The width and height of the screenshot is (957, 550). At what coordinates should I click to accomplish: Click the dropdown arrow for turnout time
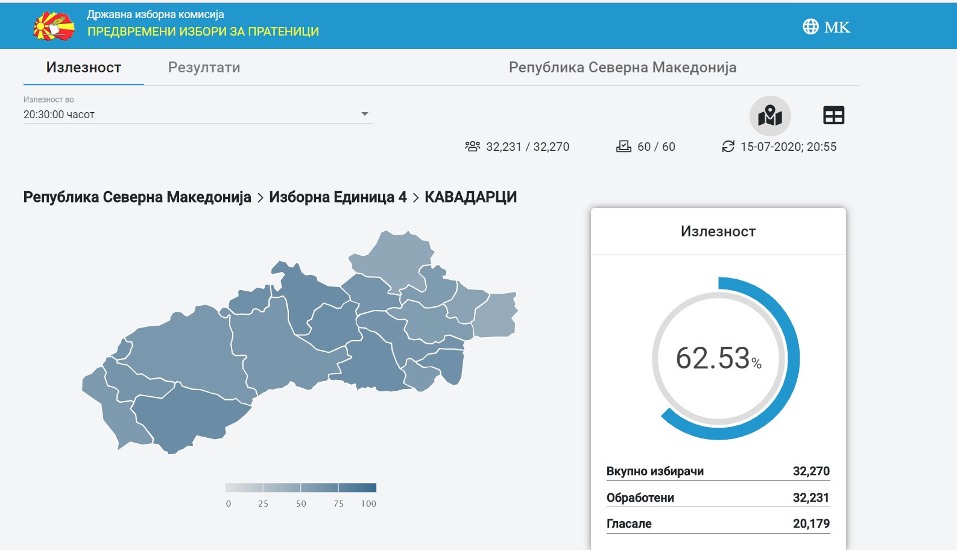click(365, 114)
